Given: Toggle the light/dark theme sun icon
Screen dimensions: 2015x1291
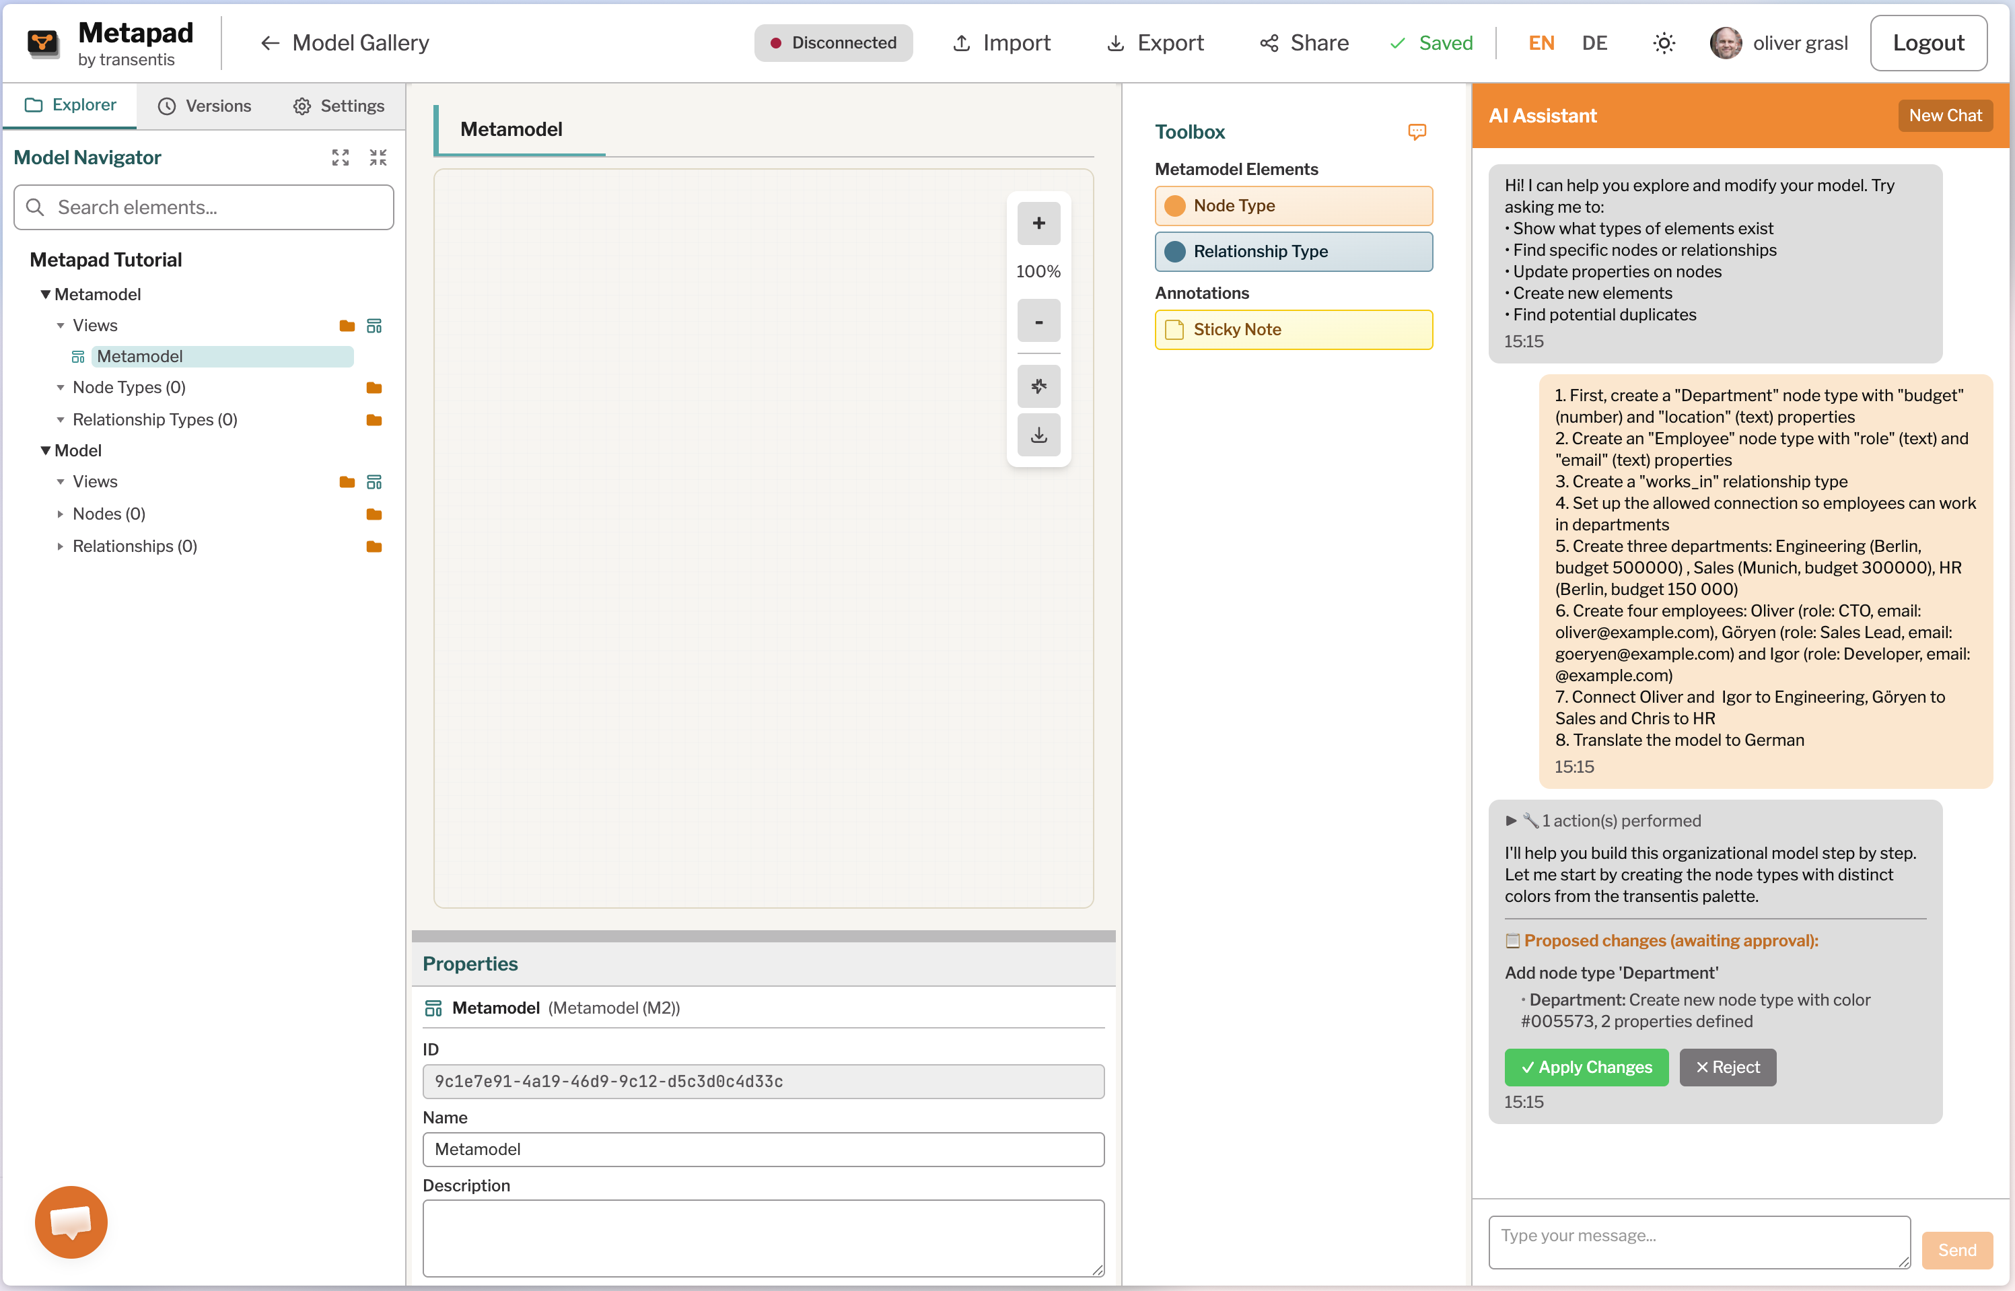Looking at the screenshot, I should point(1664,43).
